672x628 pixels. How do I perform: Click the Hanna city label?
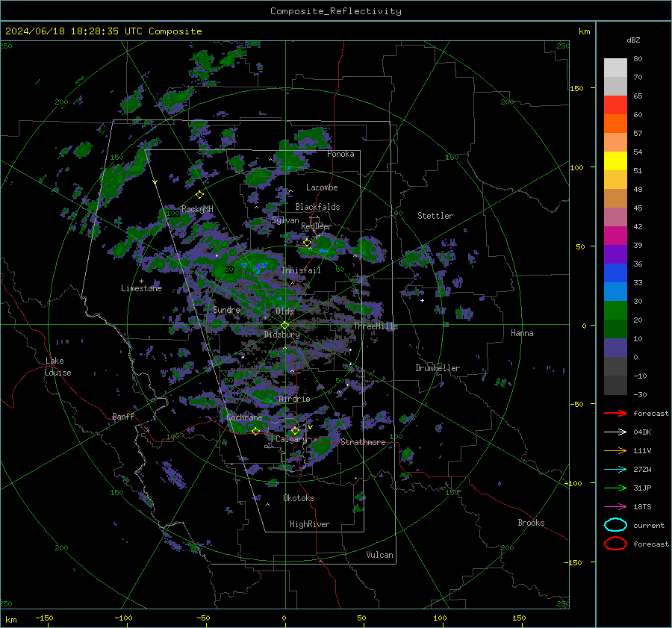[522, 333]
